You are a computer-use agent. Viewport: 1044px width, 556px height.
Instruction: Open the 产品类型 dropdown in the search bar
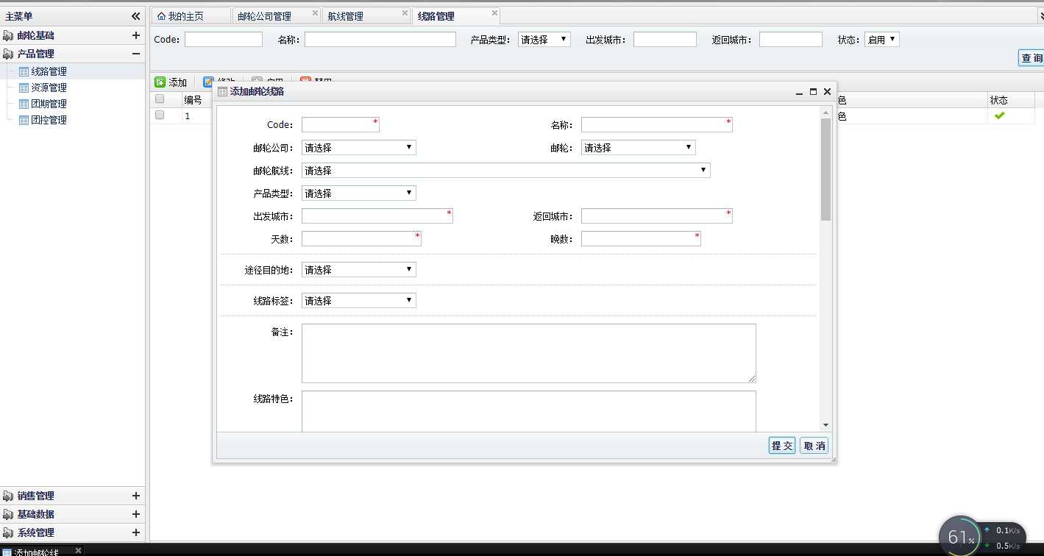click(544, 40)
